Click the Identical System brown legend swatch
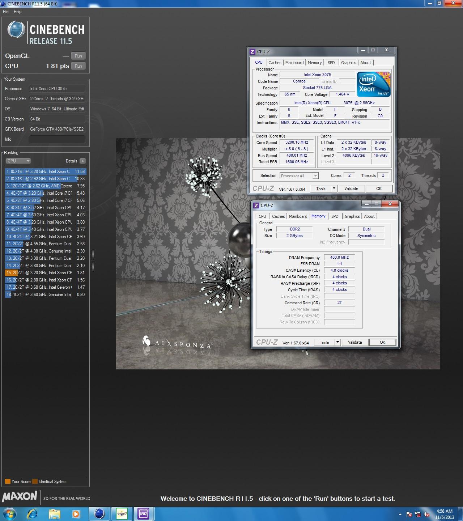 coord(35,482)
